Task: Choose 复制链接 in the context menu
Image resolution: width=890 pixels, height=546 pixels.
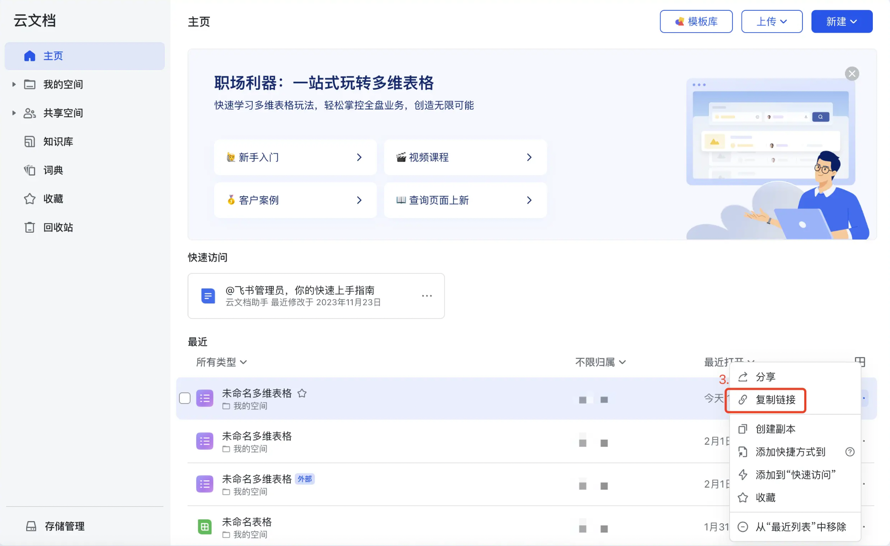Action: pos(795,400)
